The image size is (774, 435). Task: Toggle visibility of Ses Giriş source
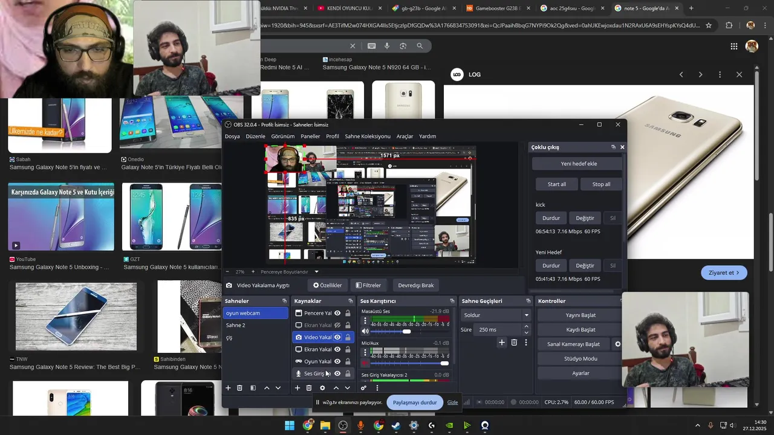pos(337,373)
